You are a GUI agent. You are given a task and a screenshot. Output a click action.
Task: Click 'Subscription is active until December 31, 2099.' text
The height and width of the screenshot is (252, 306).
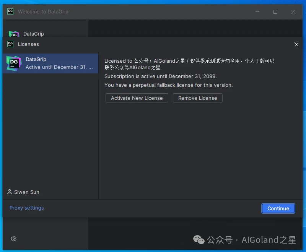160,76
